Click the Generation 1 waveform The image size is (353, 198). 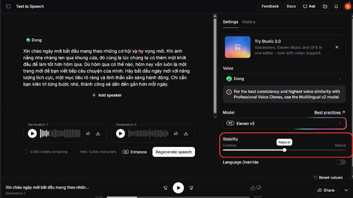point(60,134)
